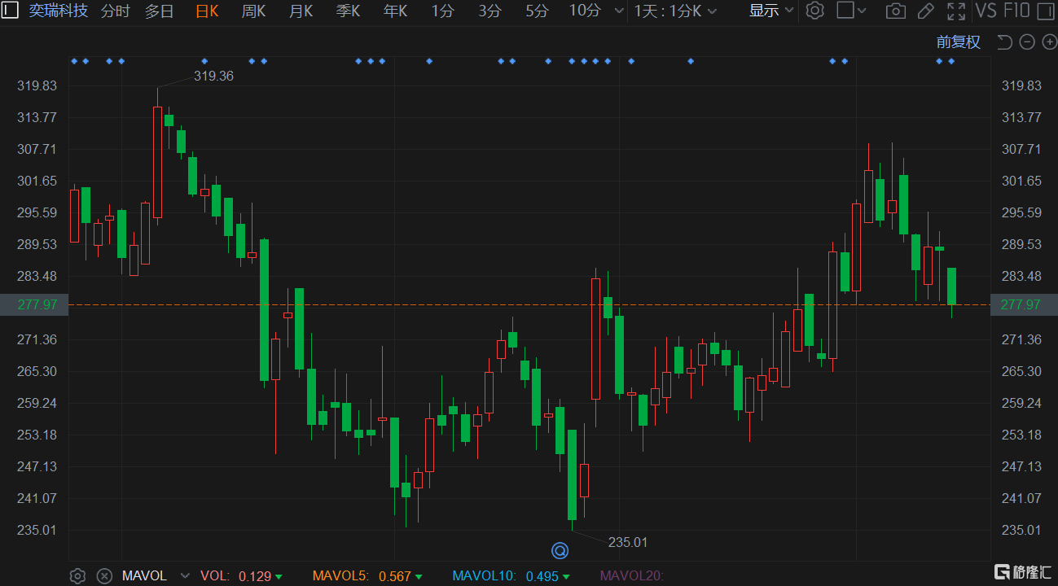Remove the MAVOL indicator with X icon
This screenshot has width=1058, height=586.
point(104,575)
